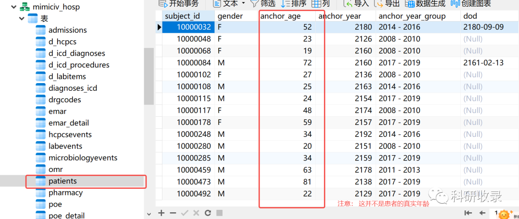Screen dimensions: 519x219
Task: Select cell subject_id 10000032
Action: [x=188, y=27]
